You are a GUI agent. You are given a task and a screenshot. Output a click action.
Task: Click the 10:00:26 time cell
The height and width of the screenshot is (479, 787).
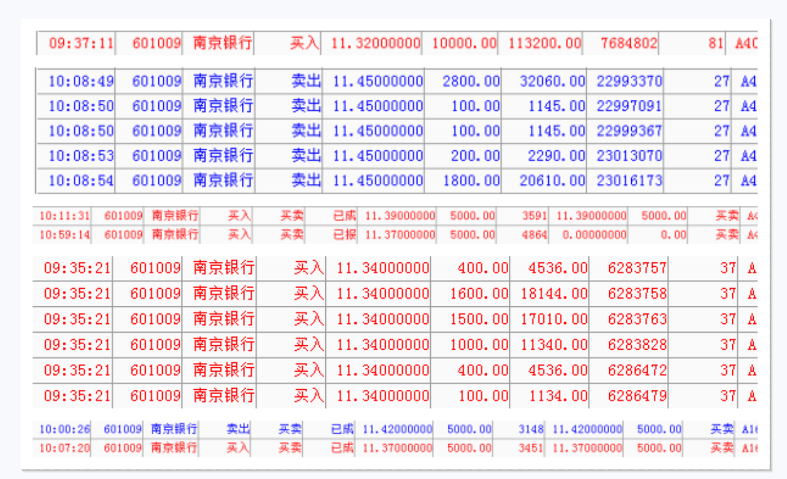65,429
